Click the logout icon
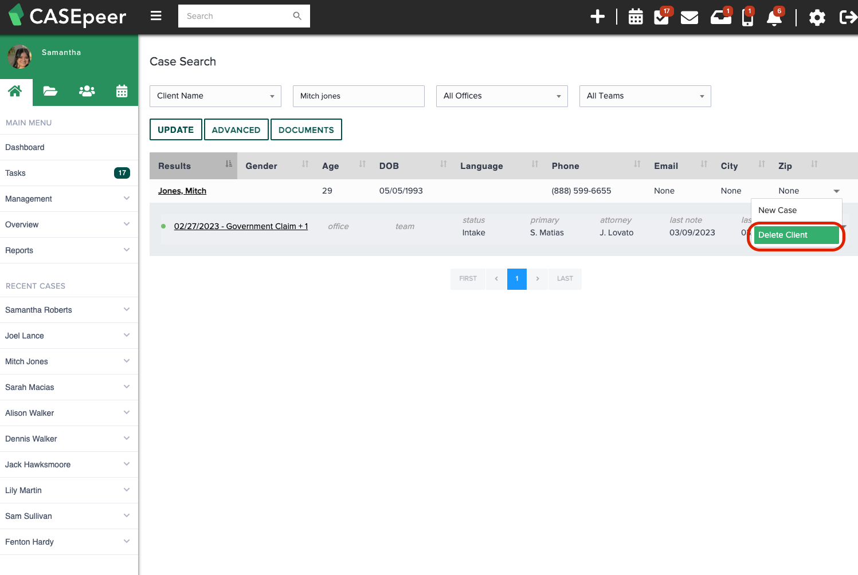 [848, 17]
